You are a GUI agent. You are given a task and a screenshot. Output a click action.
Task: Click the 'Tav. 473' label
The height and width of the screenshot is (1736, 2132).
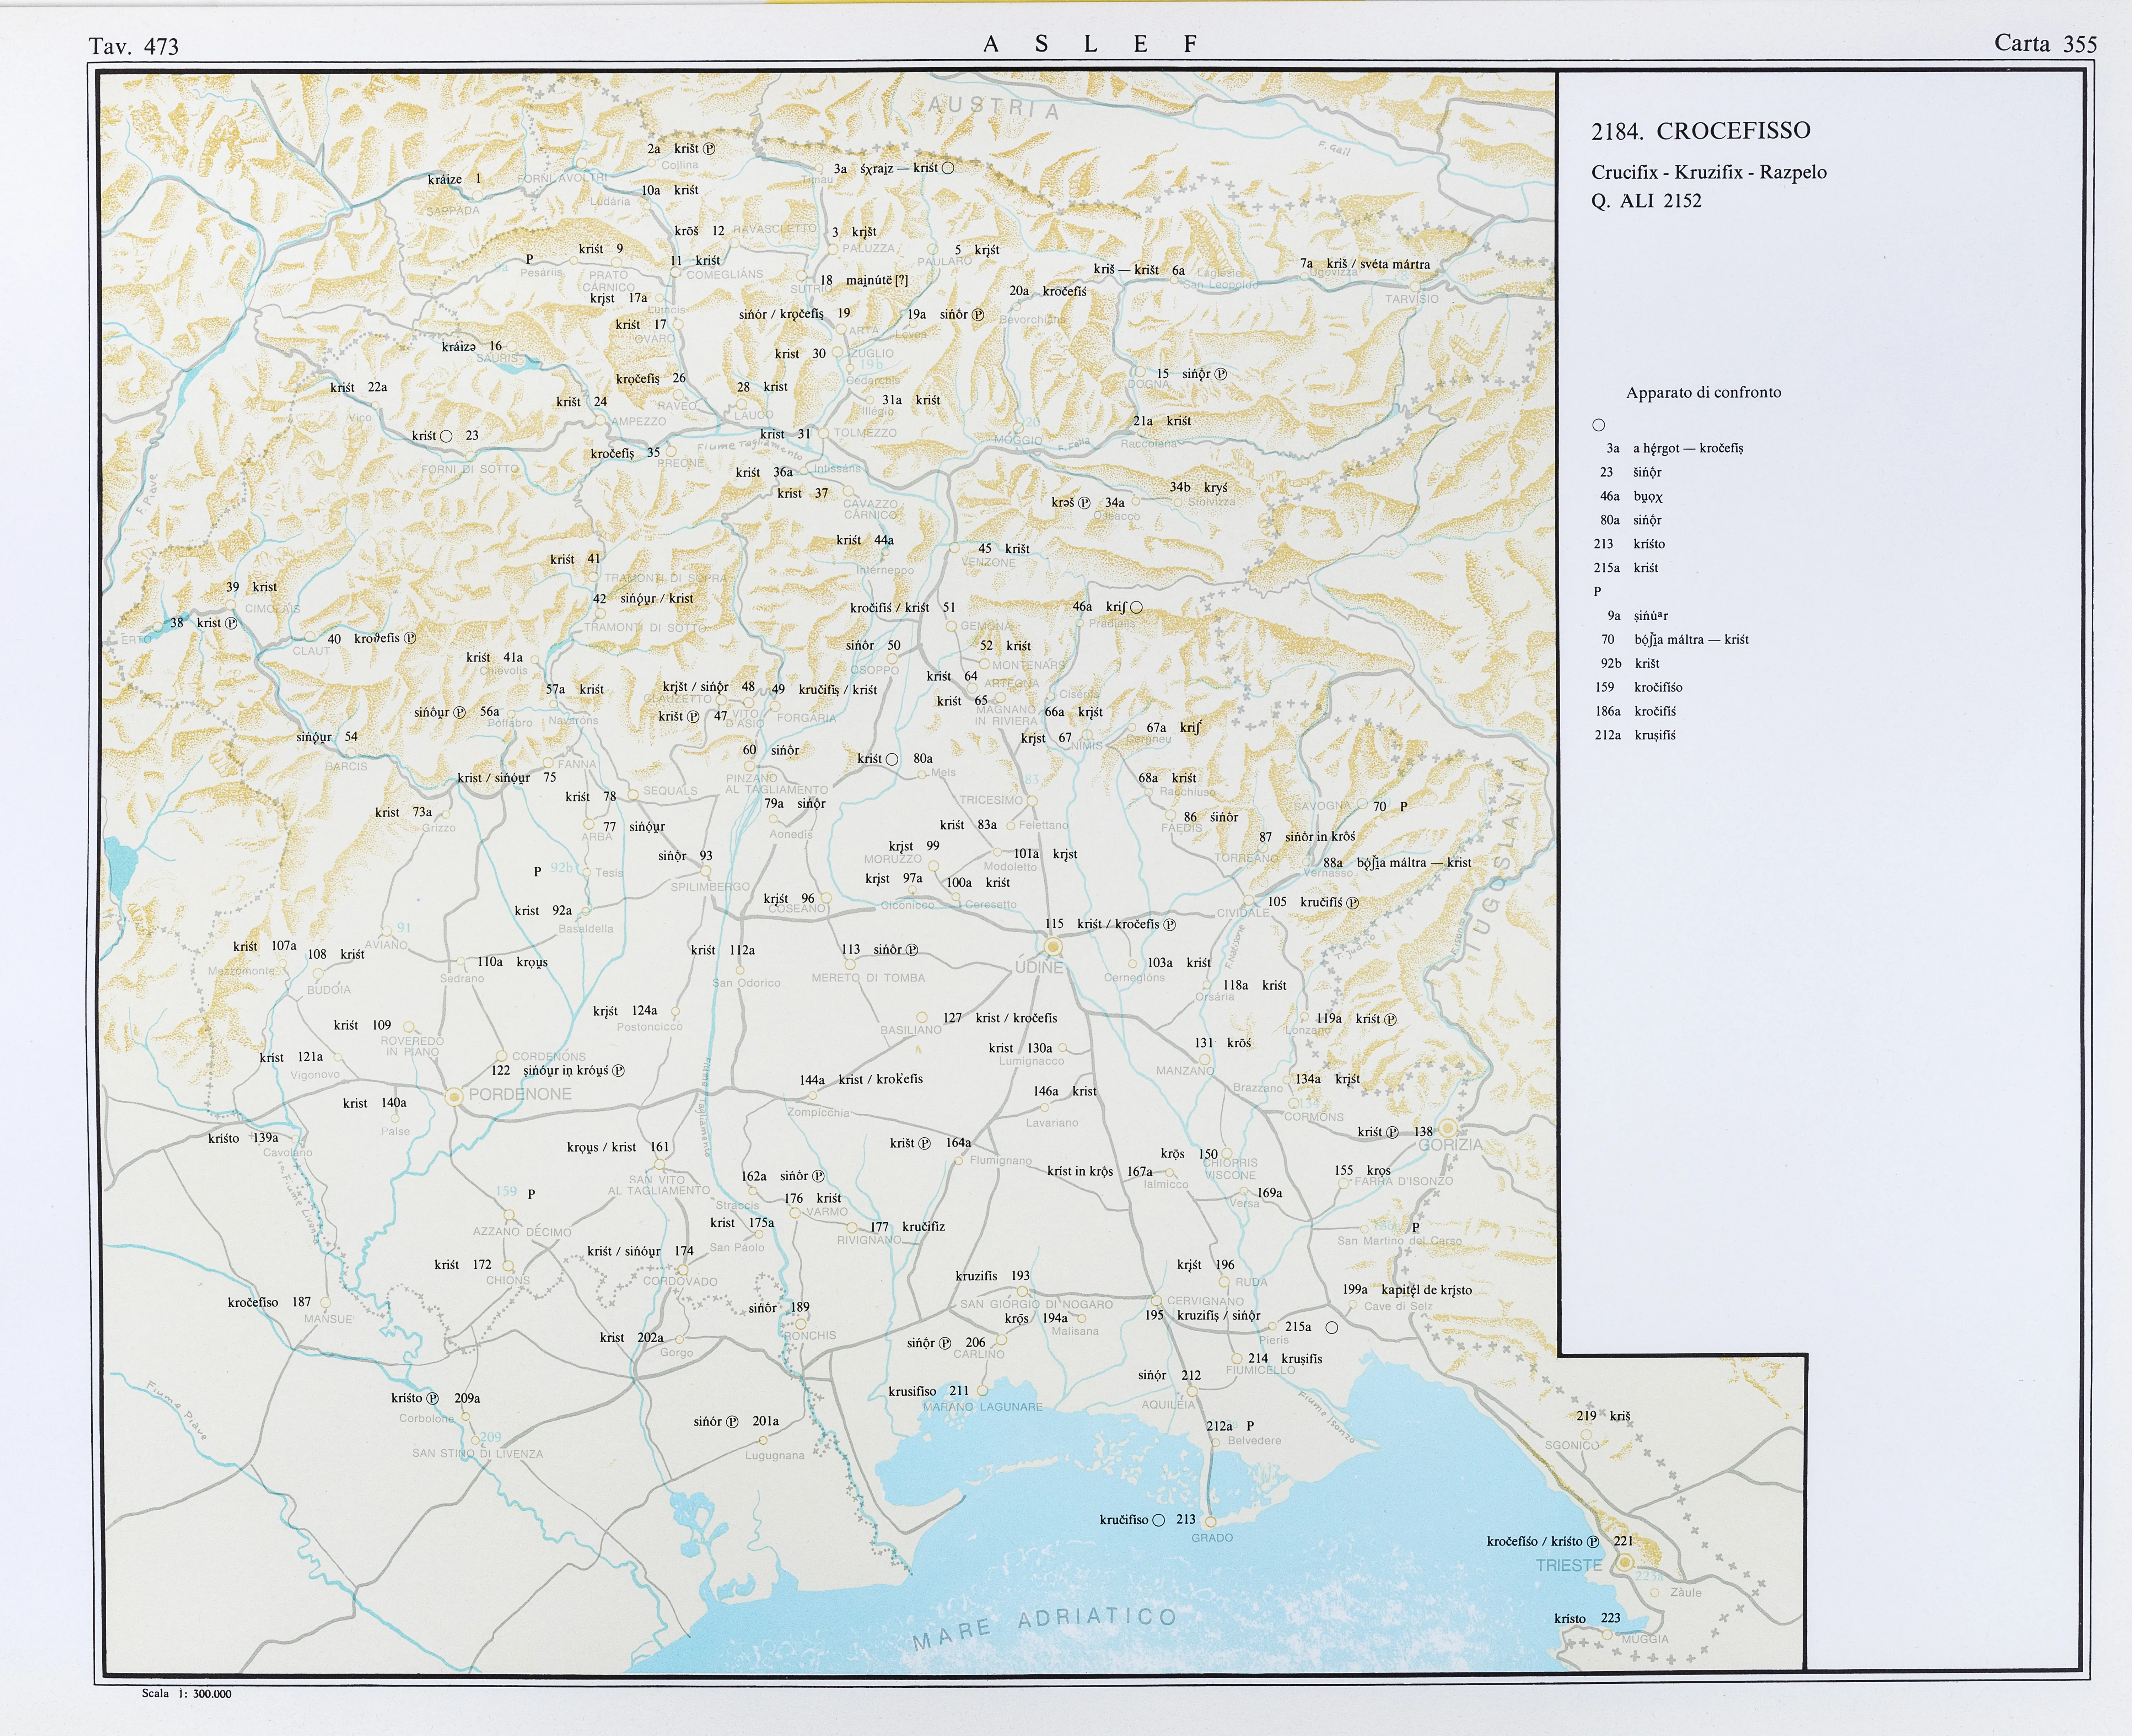(134, 46)
